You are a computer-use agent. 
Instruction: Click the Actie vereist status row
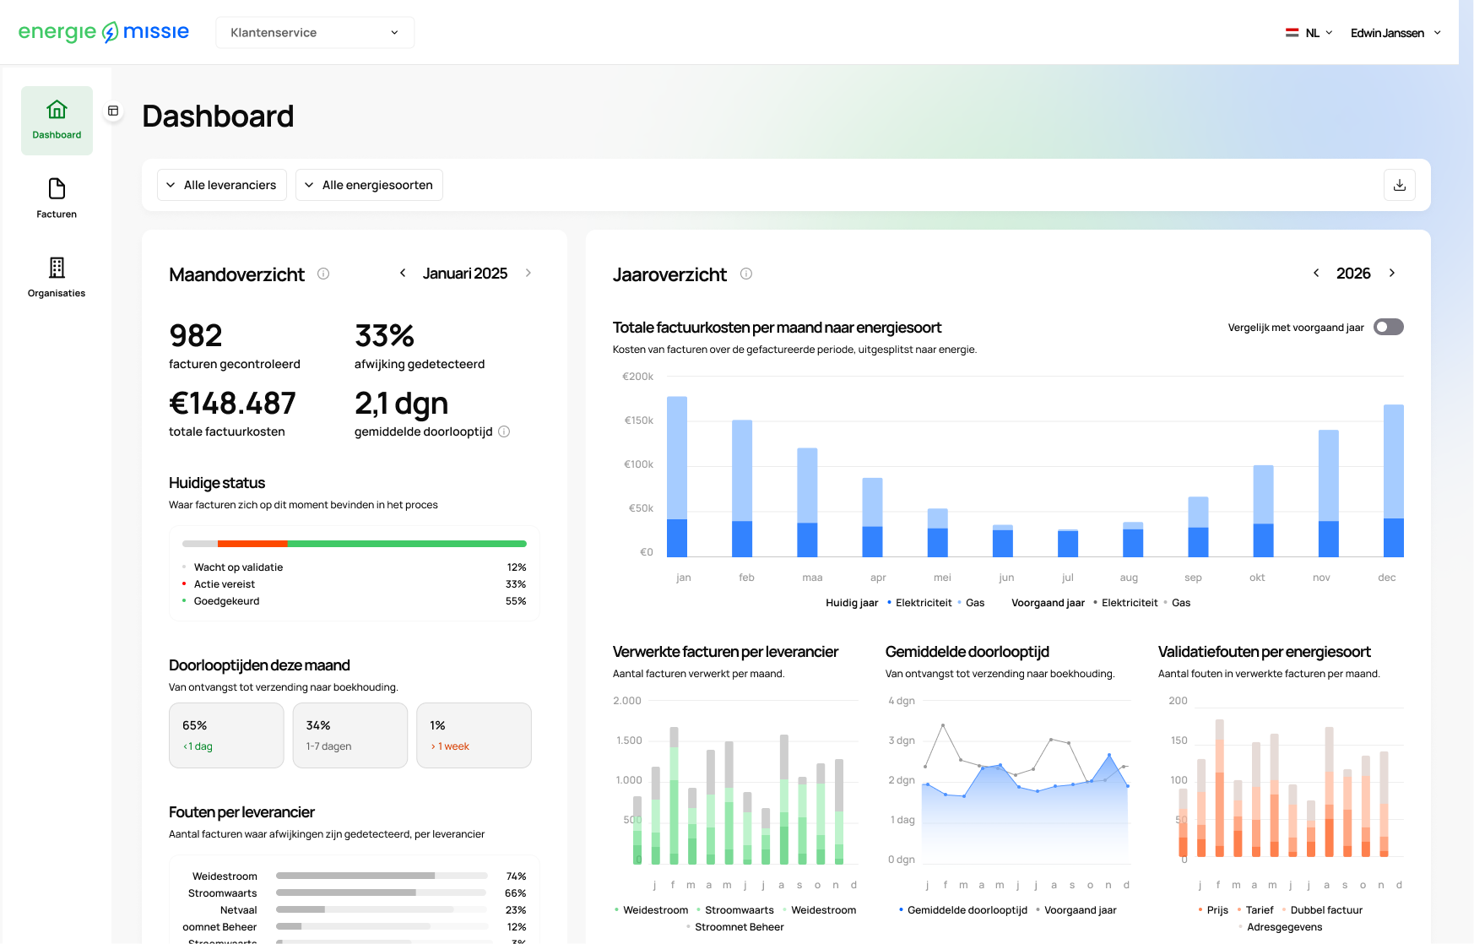tap(355, 584)
